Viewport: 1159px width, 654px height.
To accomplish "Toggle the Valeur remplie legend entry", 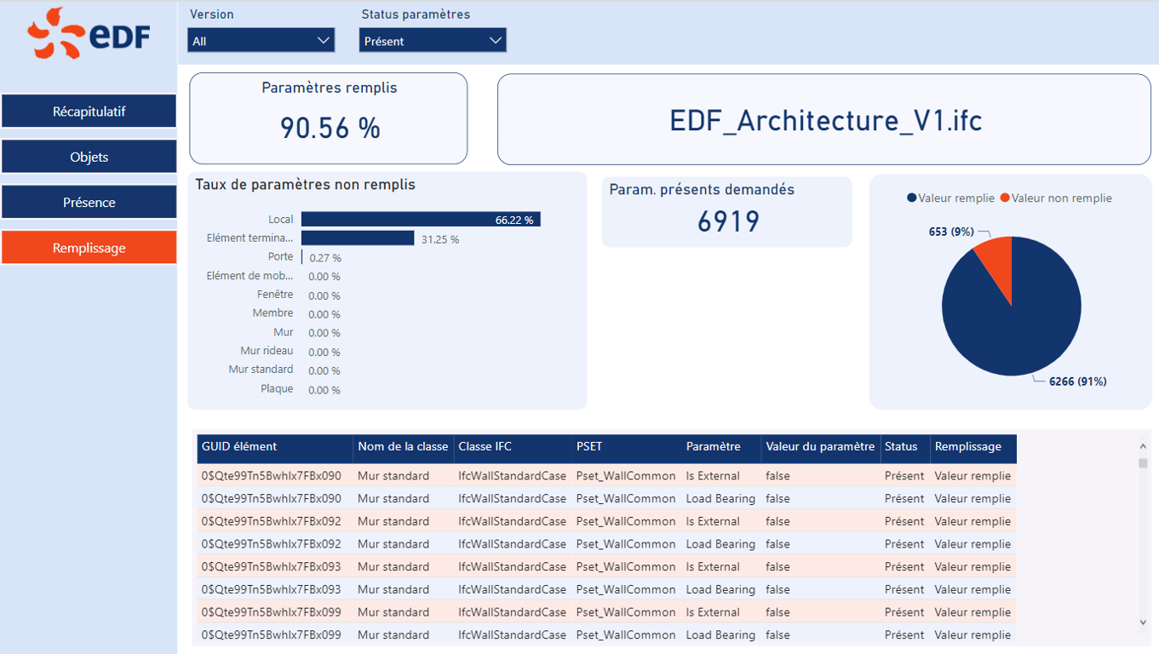I will 950,198.
